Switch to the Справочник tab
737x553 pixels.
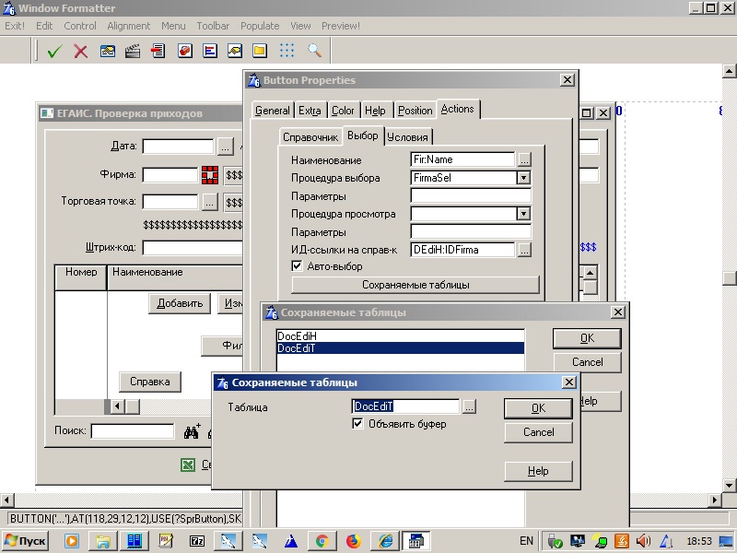coord(310,137)
